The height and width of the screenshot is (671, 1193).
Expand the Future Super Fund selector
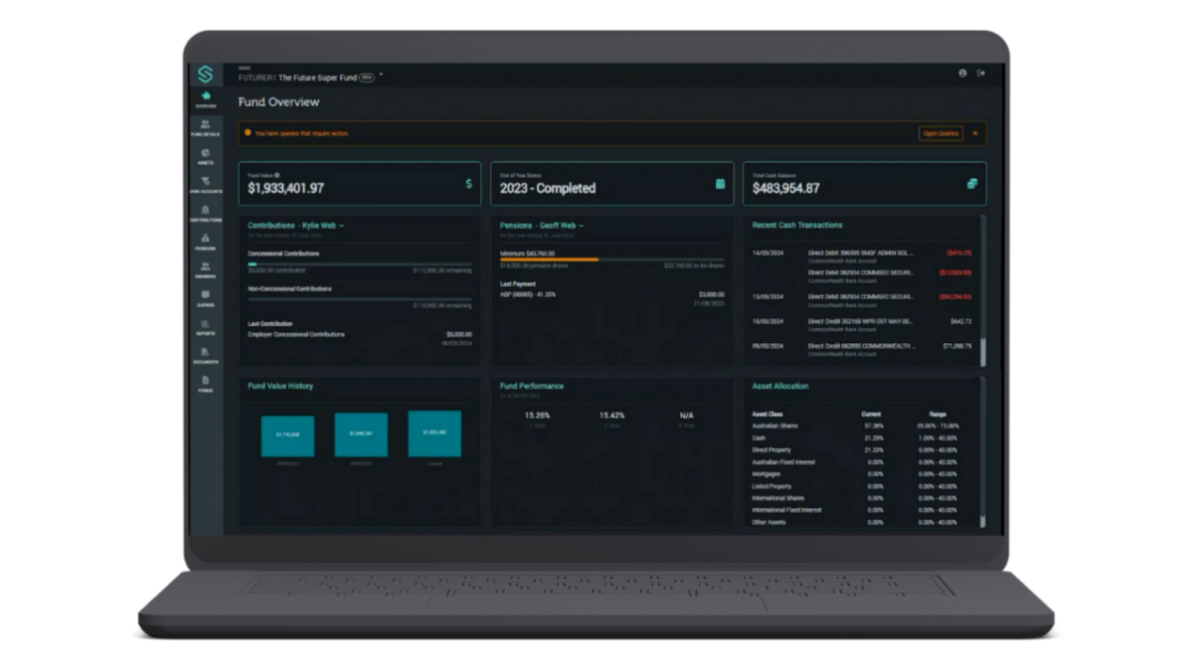point(381,76)
